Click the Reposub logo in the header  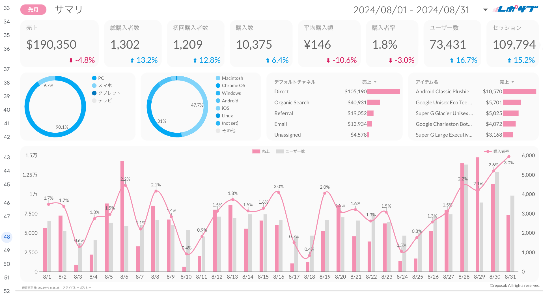(515, 9)
